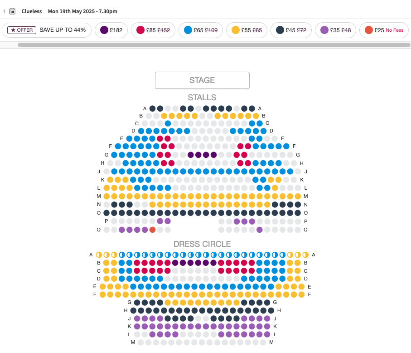Click the £25 No Fees price chip
The width and height of the screenshot is (411, 353).
(384, 30)
